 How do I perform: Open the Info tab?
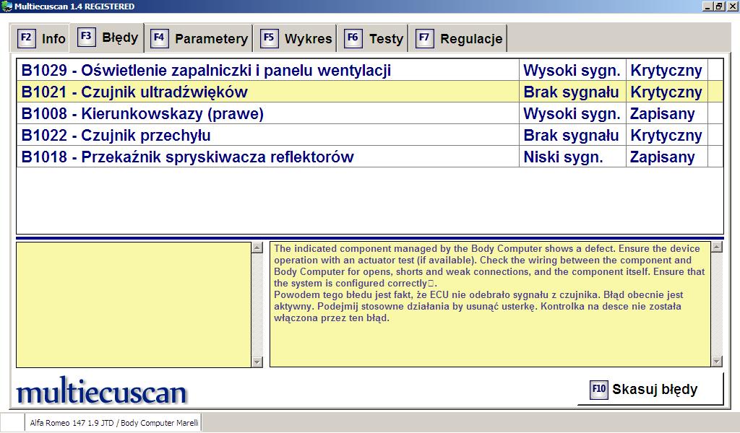[x=40, y=38]
